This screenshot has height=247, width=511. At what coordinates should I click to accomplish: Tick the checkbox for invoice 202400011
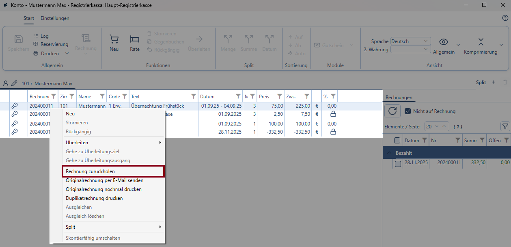[398, 164]
